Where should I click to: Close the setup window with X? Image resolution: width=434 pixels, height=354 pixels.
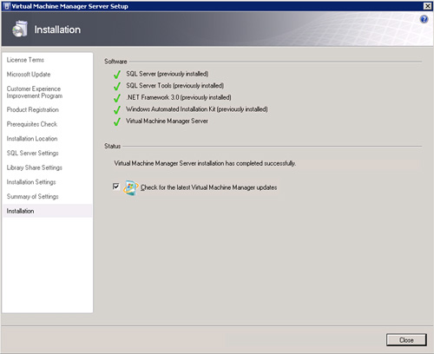click(x=427, y=6)
